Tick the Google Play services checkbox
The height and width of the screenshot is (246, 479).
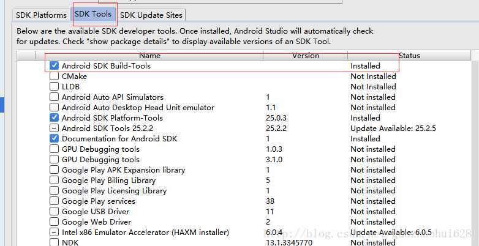point(54,201)
